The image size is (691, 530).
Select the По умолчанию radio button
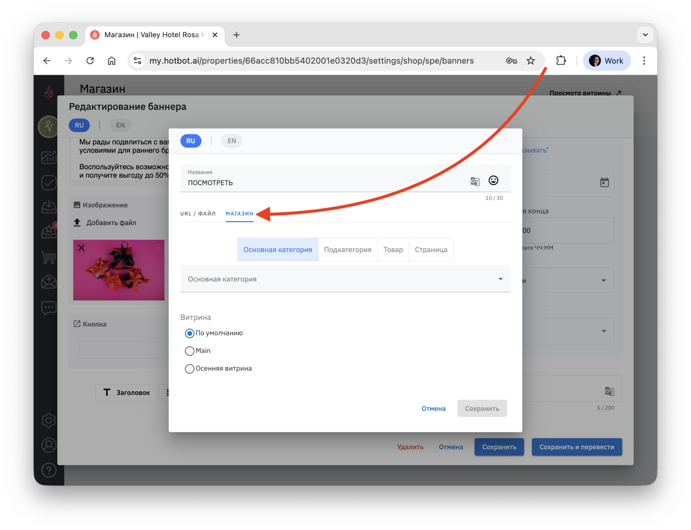tap(190, 333)
